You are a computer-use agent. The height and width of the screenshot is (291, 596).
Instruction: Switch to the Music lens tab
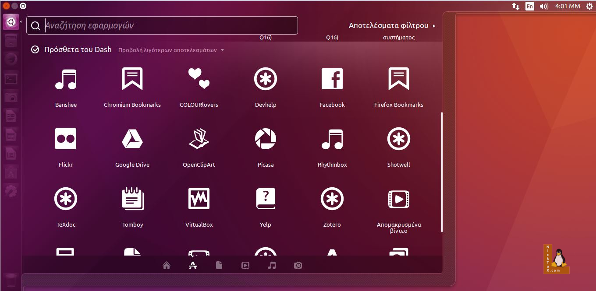coord(272,265)
